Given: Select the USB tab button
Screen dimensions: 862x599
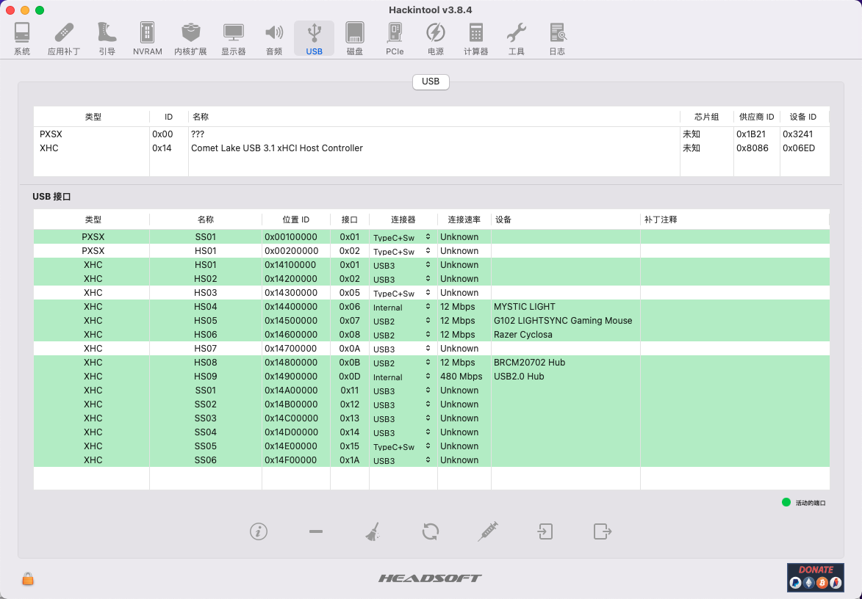Looking at the screenshot, I should click(431, 81).
